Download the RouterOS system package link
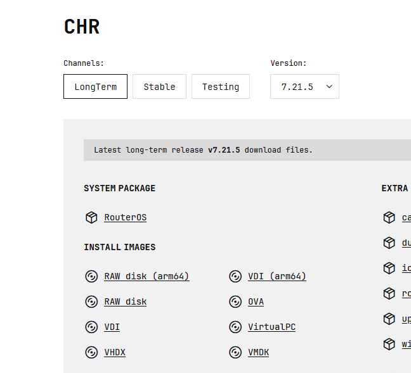411x373 pixels. tap(126, 217)
